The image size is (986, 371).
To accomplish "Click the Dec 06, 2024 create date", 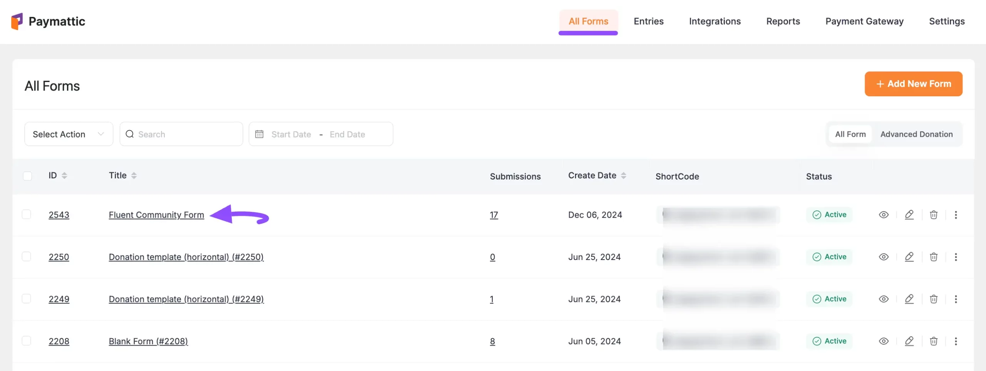I will (x=595, y=215).
